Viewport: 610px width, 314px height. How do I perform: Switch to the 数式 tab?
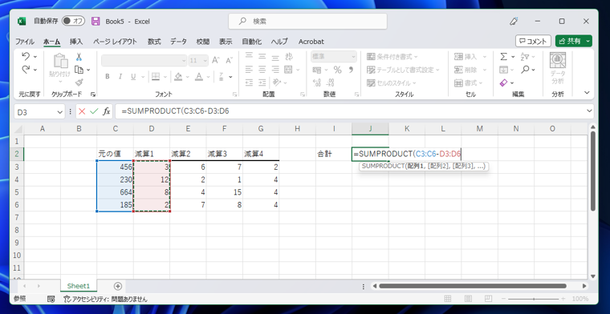pyautogui.click(x=154, y=42)
